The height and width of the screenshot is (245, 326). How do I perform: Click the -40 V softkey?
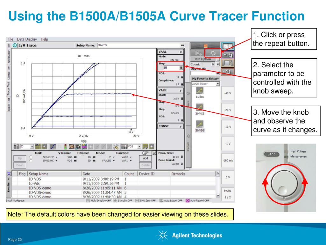pyautogui.click(x=228, y=93)
